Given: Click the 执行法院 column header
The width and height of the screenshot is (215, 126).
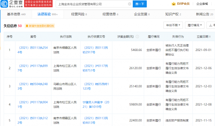Looking at the screenshot, I should (x=66, y=37).
